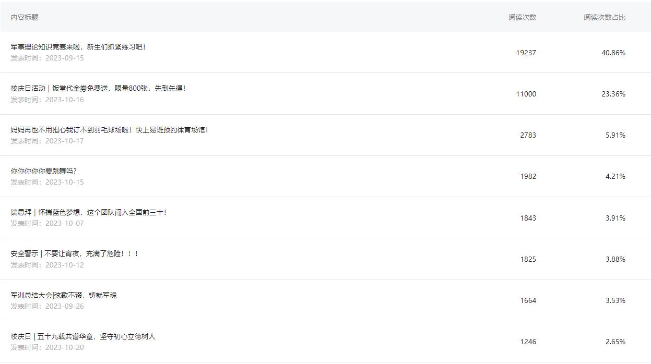Click the 1825 read count value

528,259
